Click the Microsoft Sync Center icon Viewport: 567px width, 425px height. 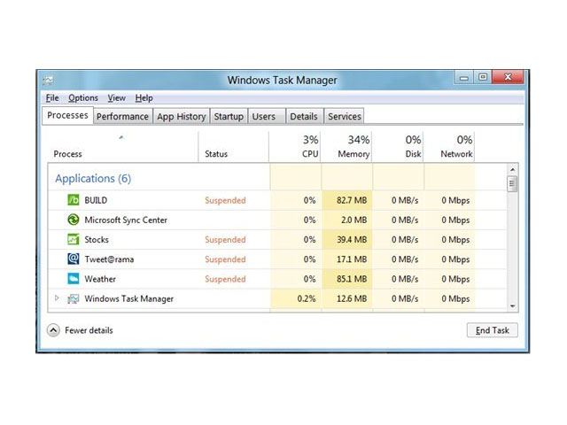point(73,220)
